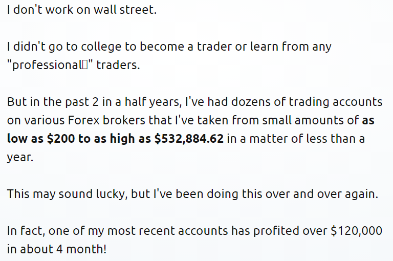Click the words "In fact" at paragraph start

coord(26,231)
